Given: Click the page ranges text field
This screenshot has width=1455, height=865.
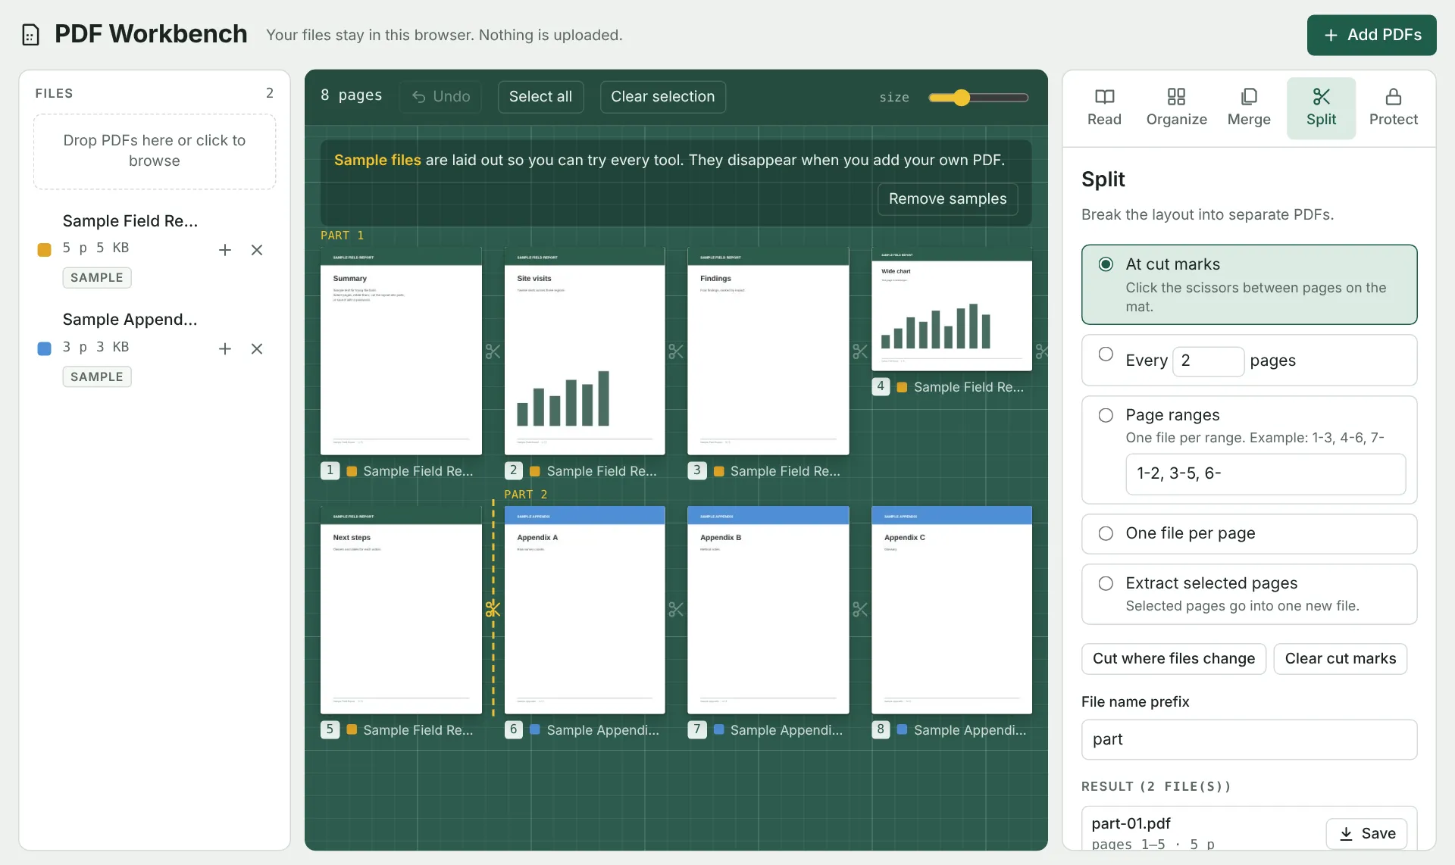Looking at the screenshot, I should point(1265,474).
